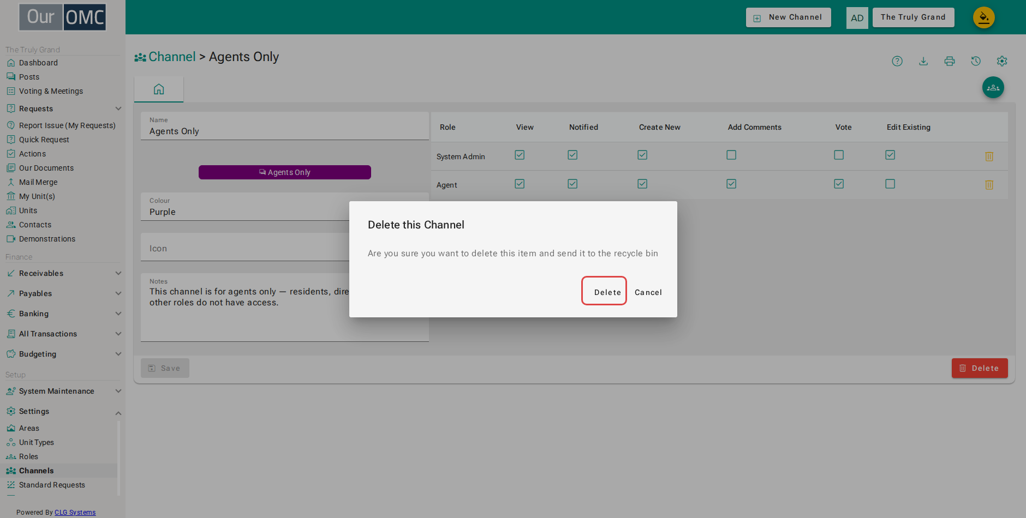This screenshot has width=1026, height=518.
Task: Toggle Agent Add Comments checkbox
Action: click(731, 184)
